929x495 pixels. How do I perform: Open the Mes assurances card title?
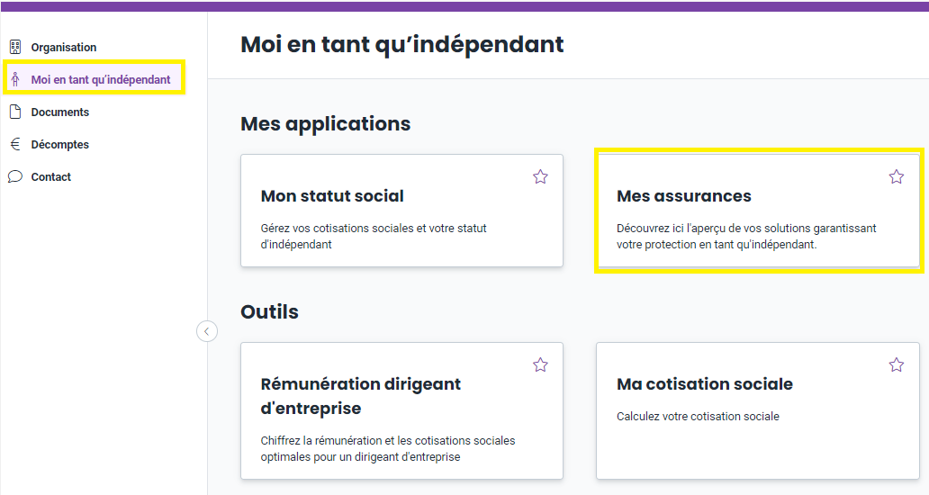pyautogui.click(x=684, y=196)
